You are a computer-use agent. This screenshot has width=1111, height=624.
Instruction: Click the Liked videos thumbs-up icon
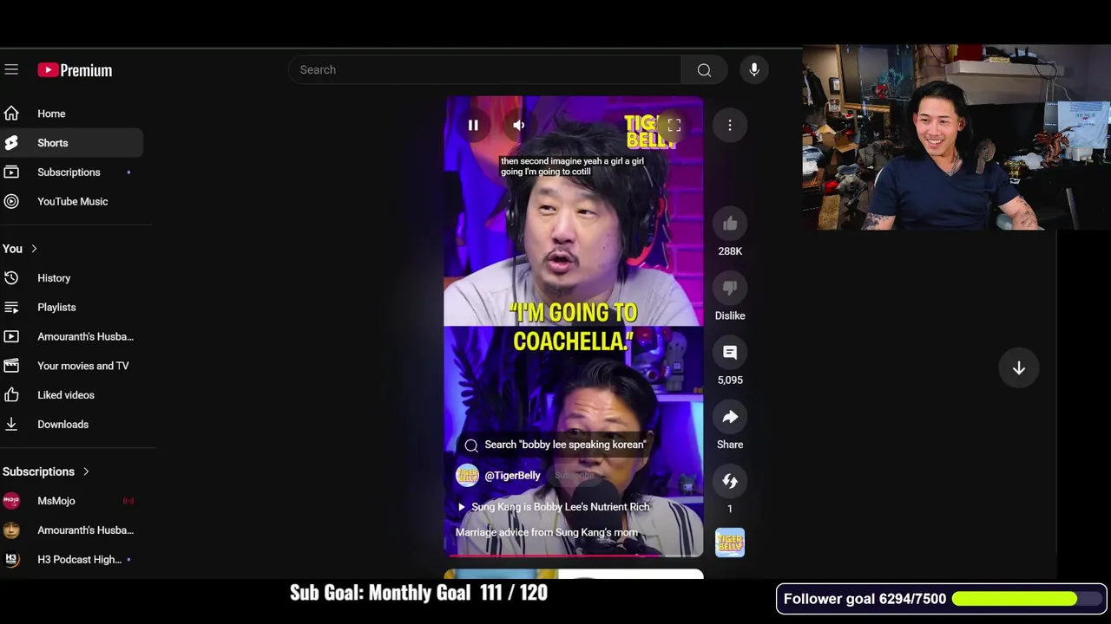point(11,395)
